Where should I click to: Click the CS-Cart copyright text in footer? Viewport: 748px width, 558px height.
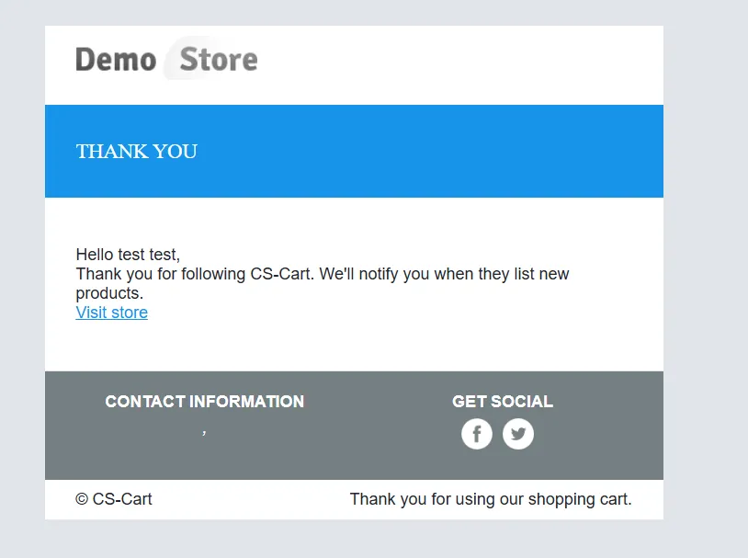pos(122,499)
